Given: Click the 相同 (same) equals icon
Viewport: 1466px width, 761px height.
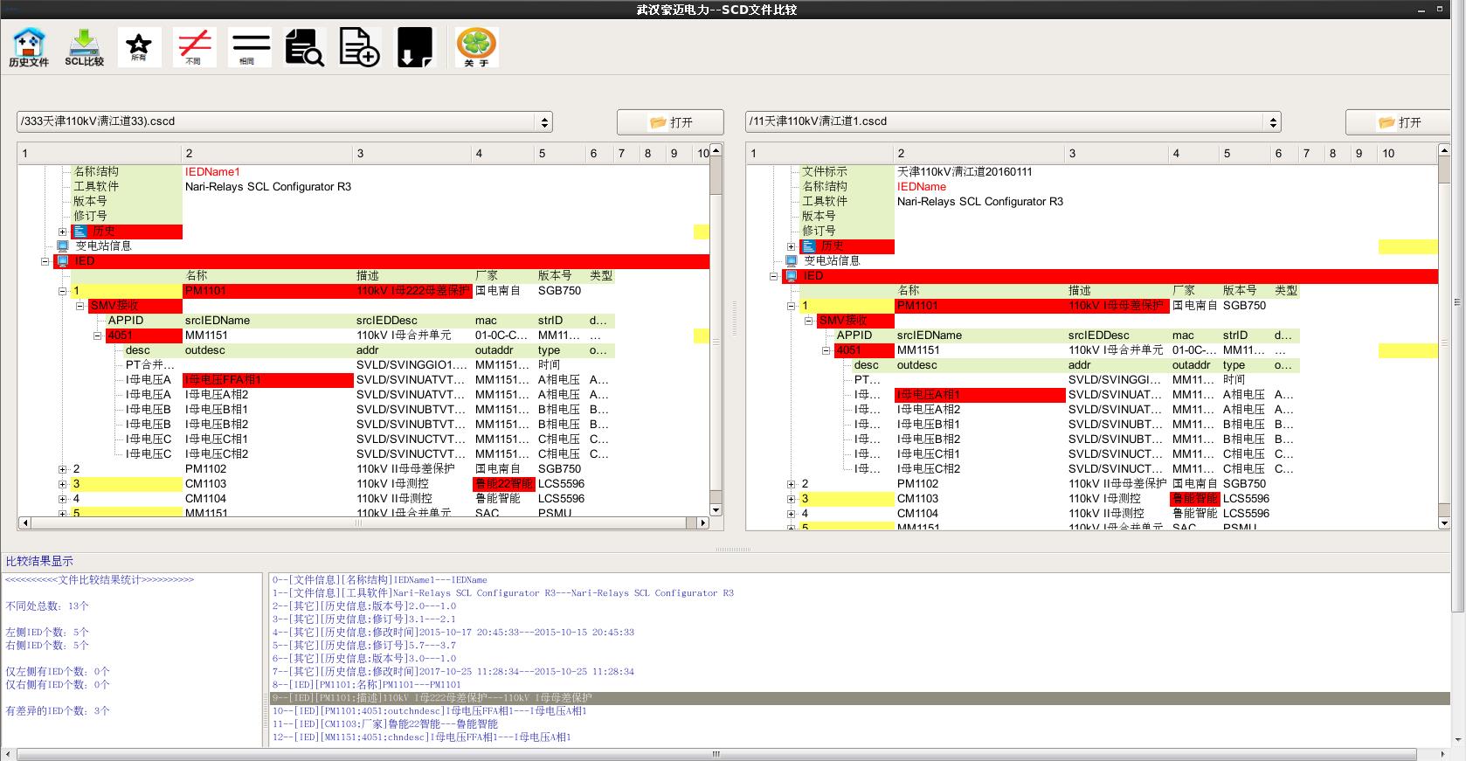Looking at the screenshot, I should [249, 47].
